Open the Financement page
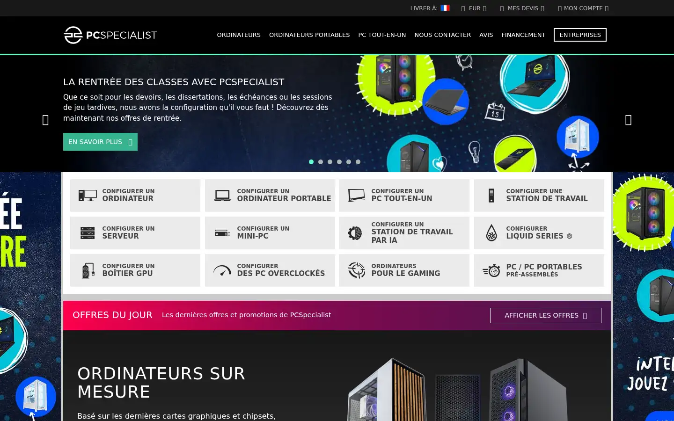 pyautogui.click(x=523, y=35)
